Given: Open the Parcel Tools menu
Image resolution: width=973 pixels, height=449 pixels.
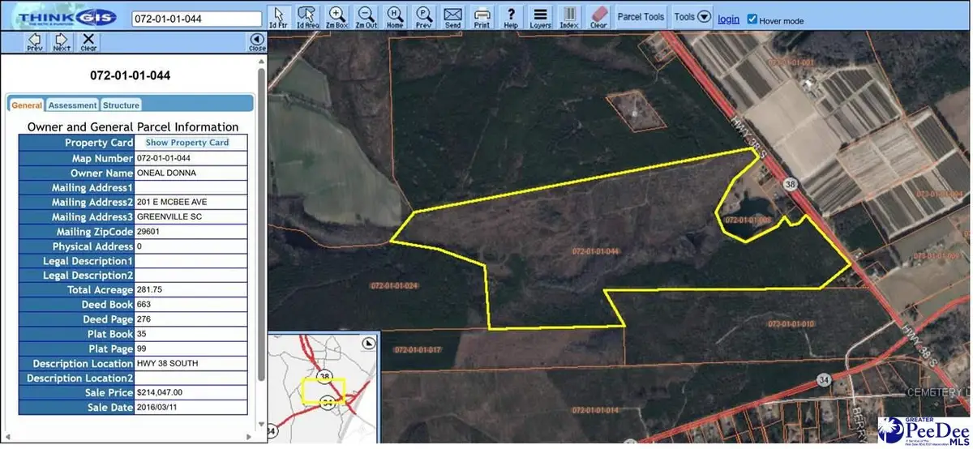Looking at the screenshot, I should tap(641, 16).
